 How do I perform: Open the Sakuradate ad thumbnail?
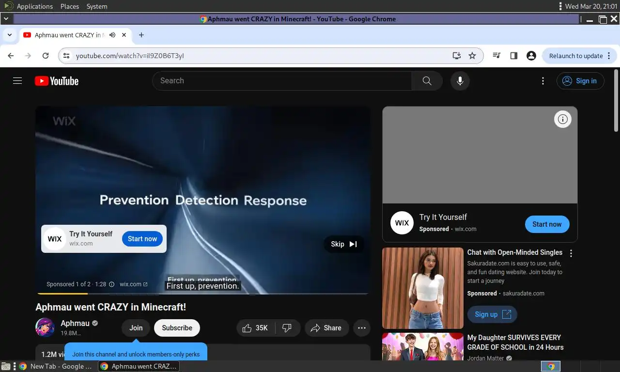click(423, 288)
